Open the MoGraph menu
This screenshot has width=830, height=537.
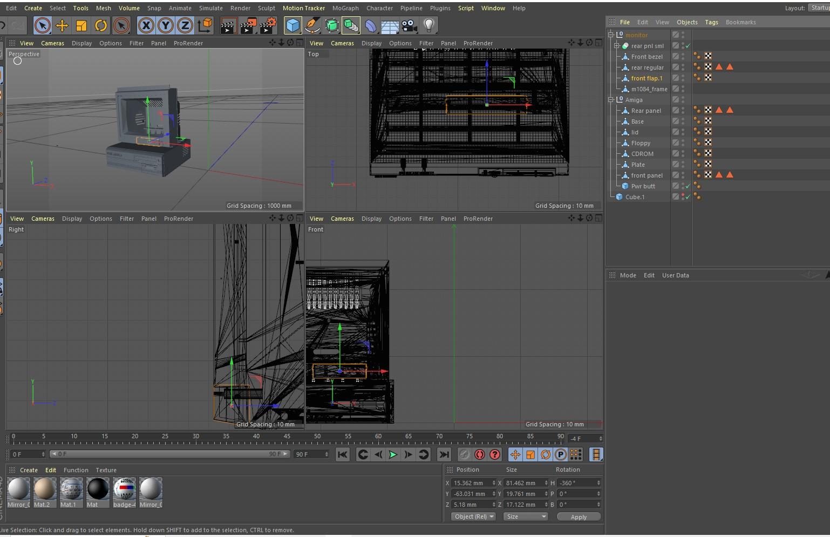pyautogui.click(x=345, y=8)
